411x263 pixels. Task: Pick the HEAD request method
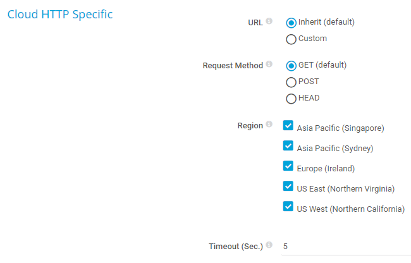point(291,99)
